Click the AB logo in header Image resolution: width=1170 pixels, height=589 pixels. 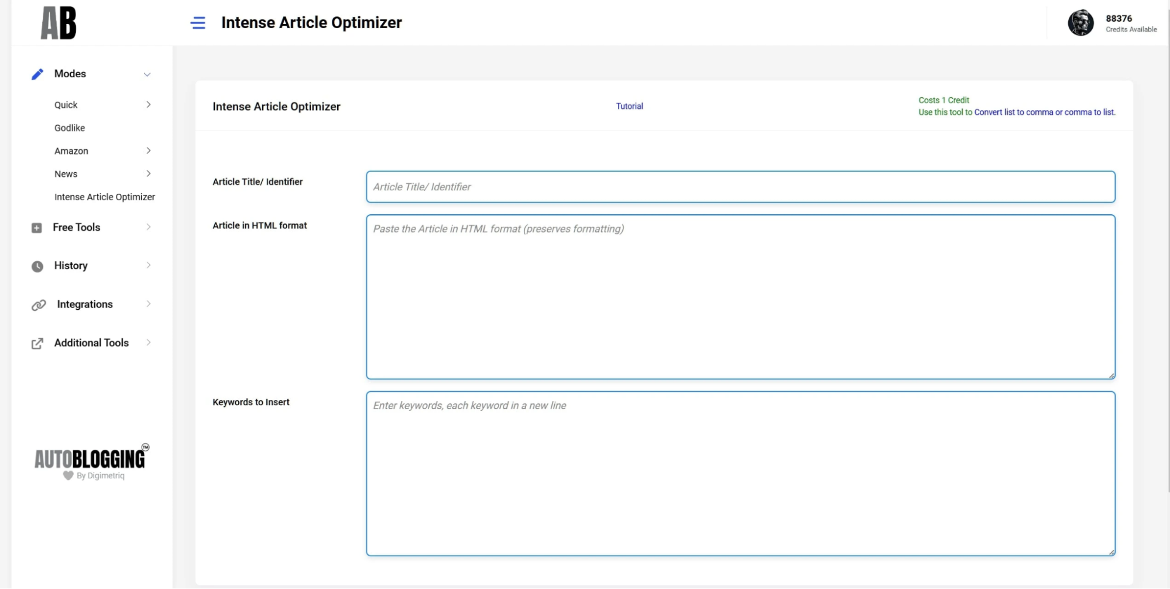(59, 23)
